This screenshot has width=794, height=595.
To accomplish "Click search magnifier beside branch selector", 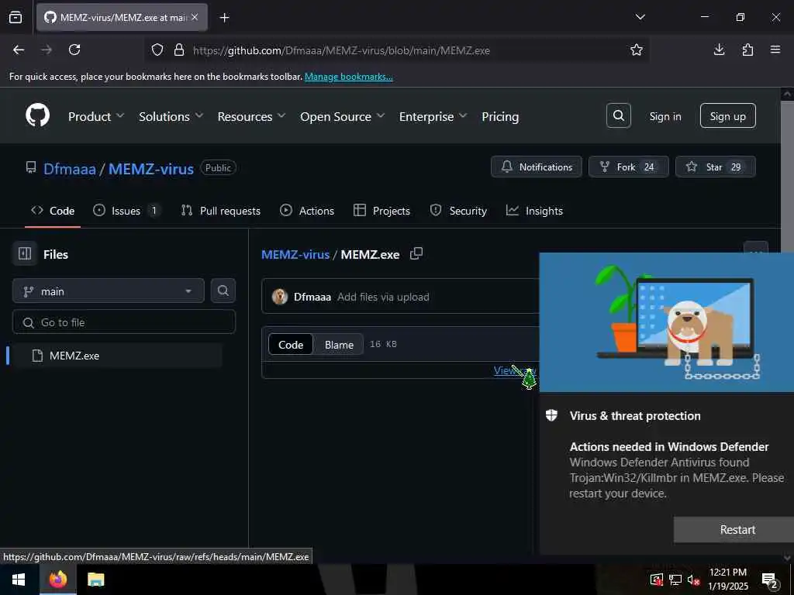I will pos(223,291).
